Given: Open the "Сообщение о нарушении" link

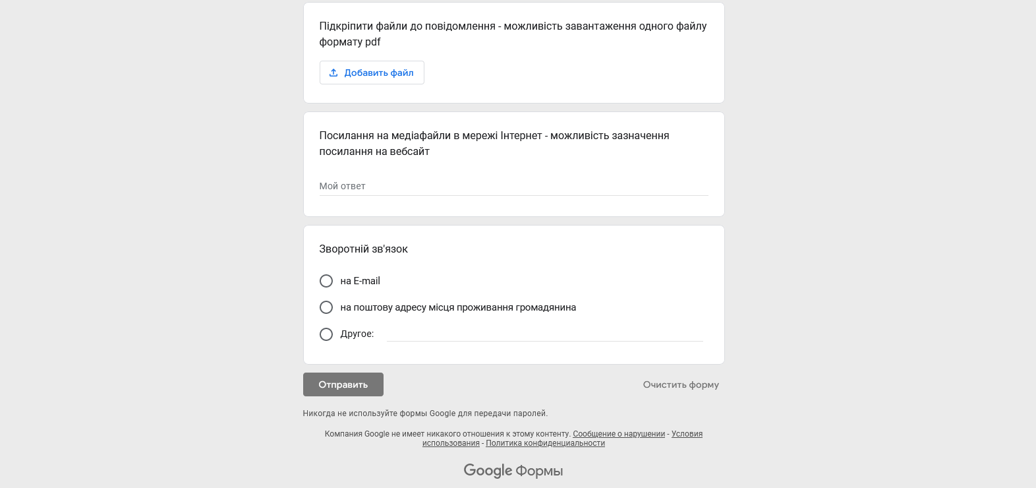Looking at the screenshot, I should click(619, 434).
